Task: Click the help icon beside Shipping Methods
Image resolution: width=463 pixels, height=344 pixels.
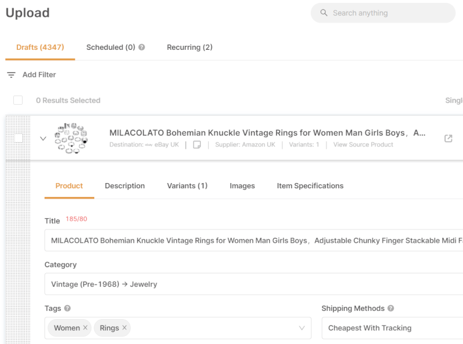Action: (x=391, y=308)
